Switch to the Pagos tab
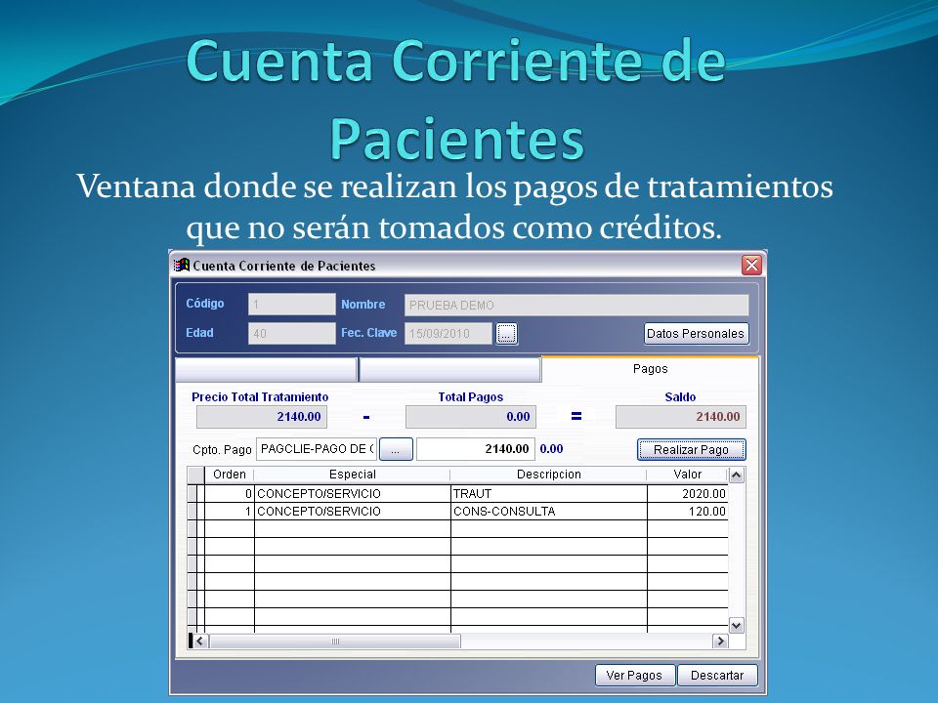The image size is (938, 703). [651, 369]
